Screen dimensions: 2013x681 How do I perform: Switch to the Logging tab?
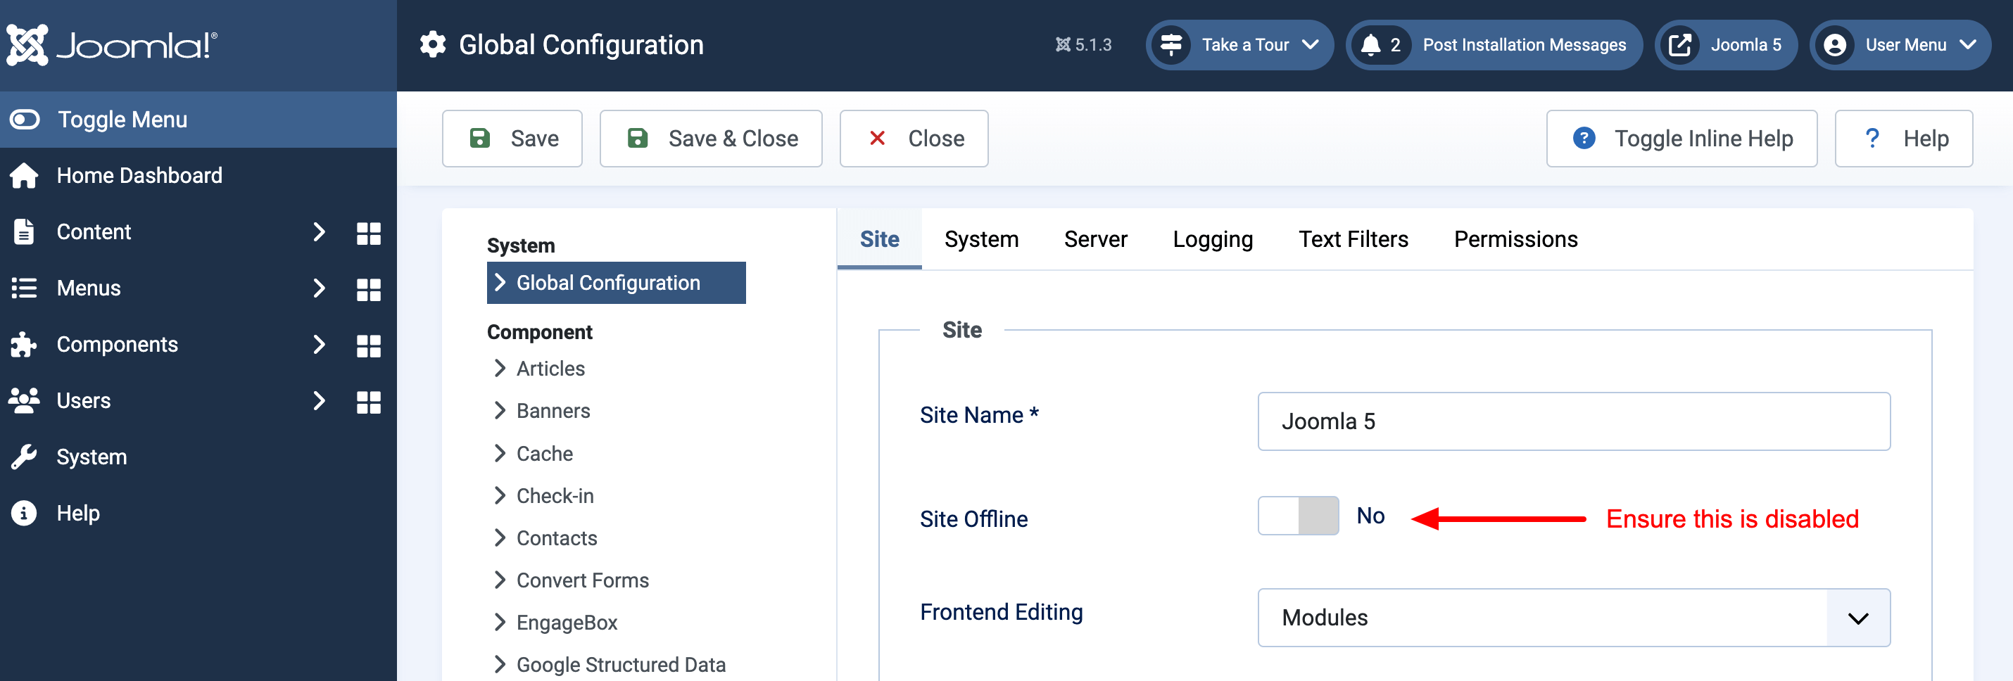pyautogui.click(x=1213, y=239)
